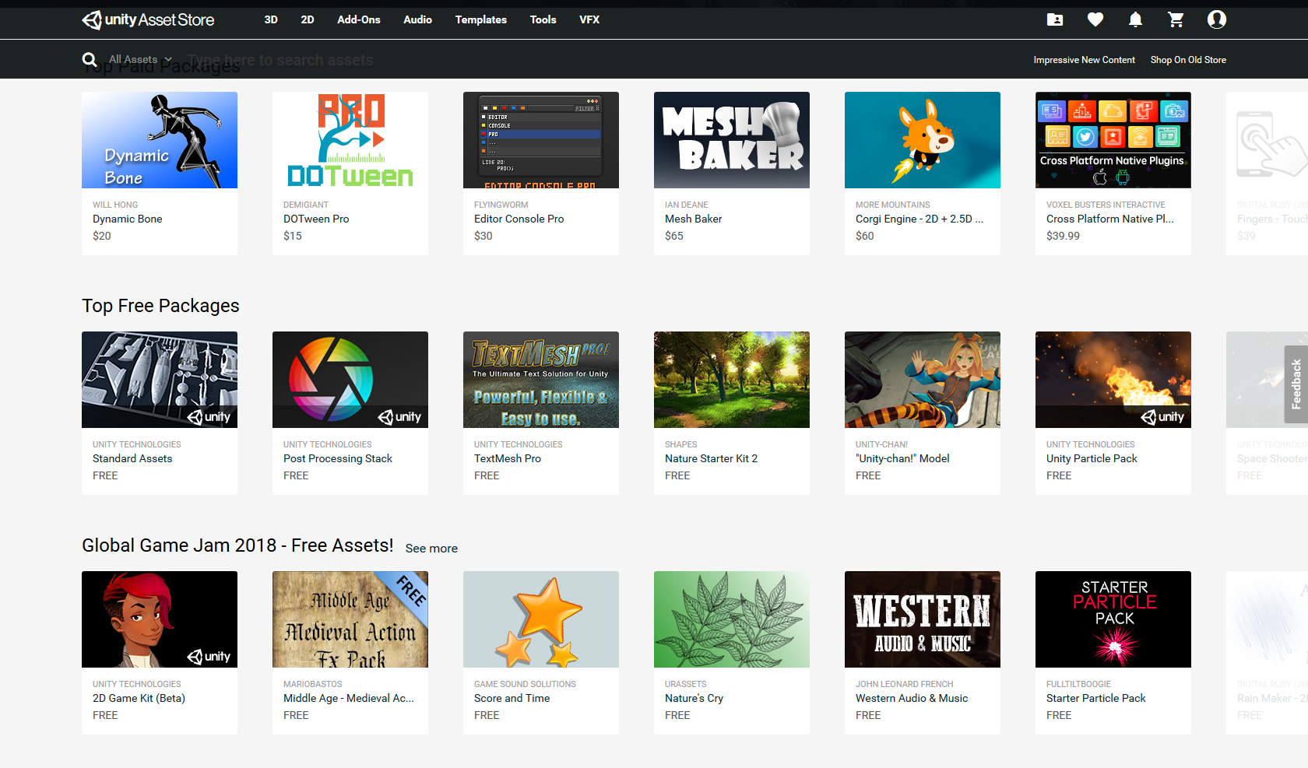
Task: Click the DEMIGIANT publisher name
Action: 306,205
